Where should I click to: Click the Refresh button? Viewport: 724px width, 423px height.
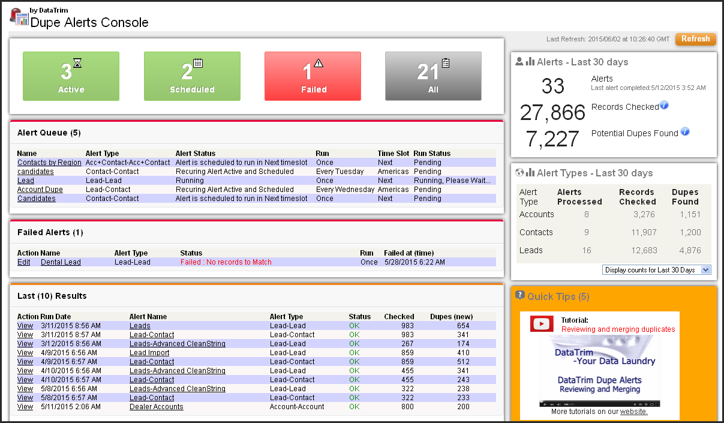coord(696,39)
